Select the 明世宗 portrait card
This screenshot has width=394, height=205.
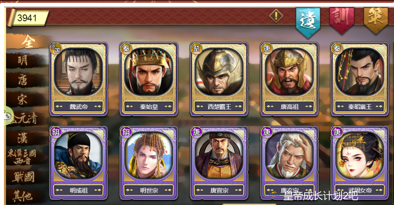pyautogui.click(x=149, y=163)
